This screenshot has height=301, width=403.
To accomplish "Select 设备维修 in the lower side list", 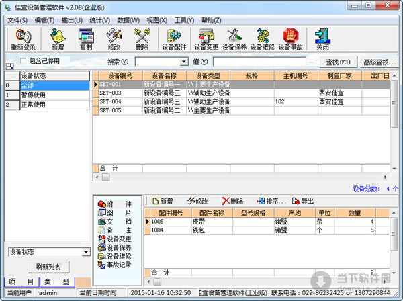I will coord(115,256).
